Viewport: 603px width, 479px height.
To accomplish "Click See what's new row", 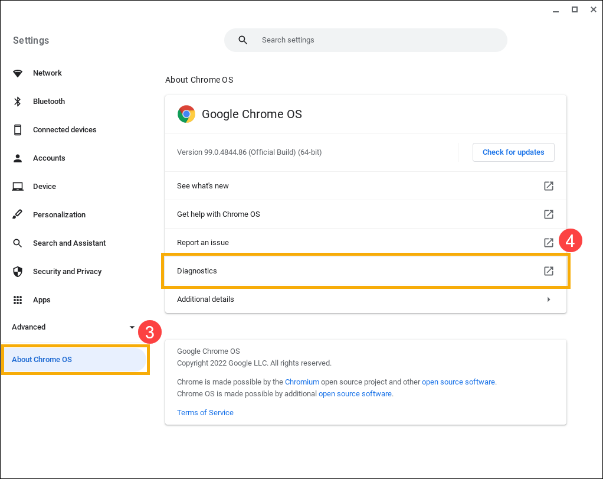I will pos(366,186).
